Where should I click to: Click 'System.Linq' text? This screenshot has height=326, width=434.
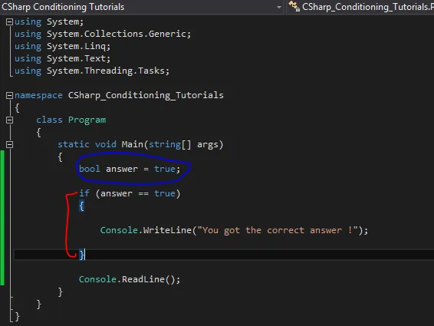click(76, 46)
